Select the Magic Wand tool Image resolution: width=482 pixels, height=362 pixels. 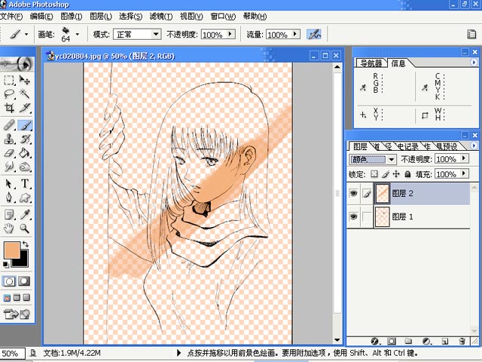(25, 94)
